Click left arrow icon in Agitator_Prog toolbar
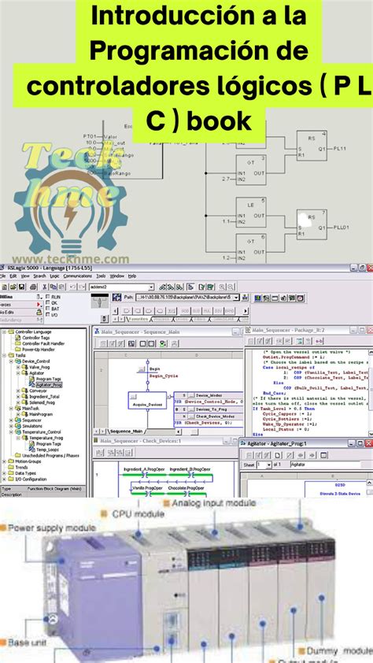Viewport: 373px width, 663px height. click(x=301, y=455)
